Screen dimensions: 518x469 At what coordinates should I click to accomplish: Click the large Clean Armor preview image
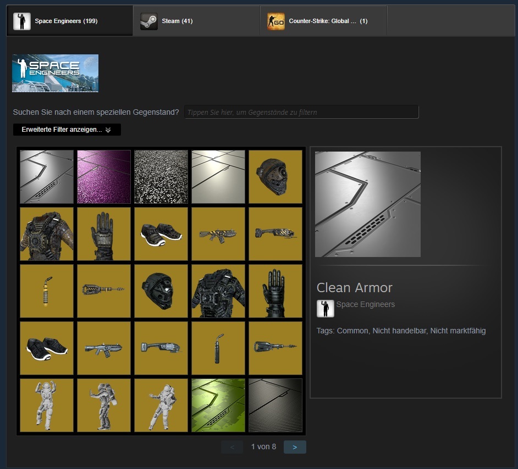point(368,204)
